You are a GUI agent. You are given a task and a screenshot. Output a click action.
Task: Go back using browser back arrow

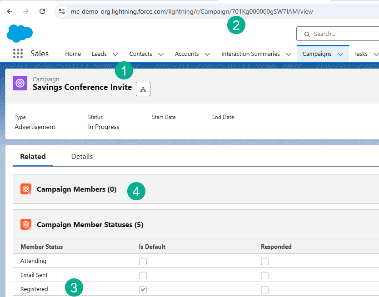coord(10,11)
